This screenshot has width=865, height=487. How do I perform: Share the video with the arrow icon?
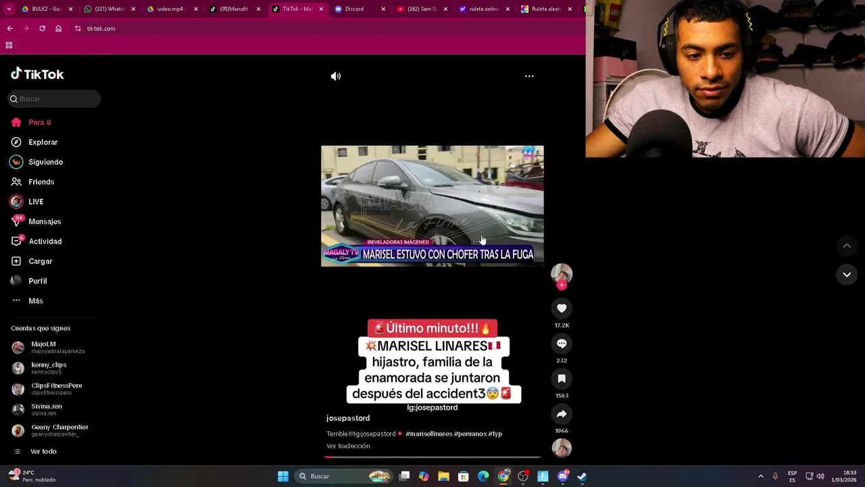tap(562, 414)
